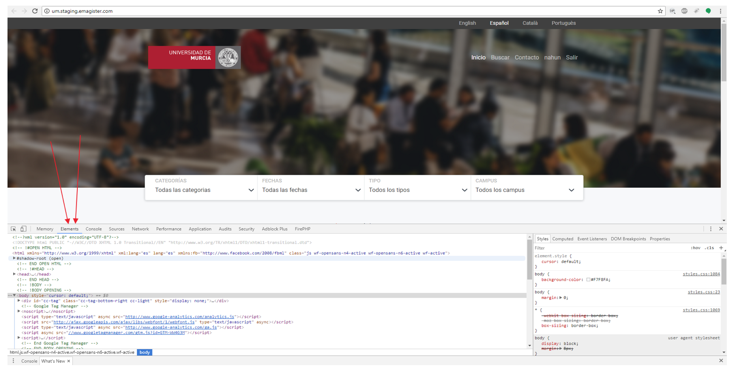Viewport: 739px width, 382px height.
Task: Switch to the Elements tab
Action: pyautogui.click(x=69, y=229)
